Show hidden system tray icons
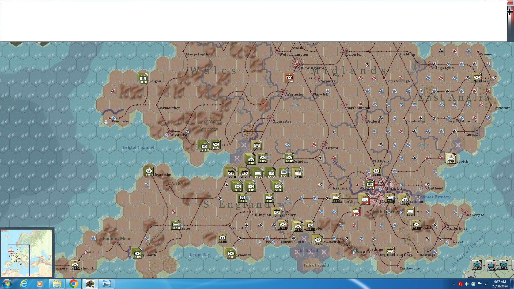 click(454, 284)
